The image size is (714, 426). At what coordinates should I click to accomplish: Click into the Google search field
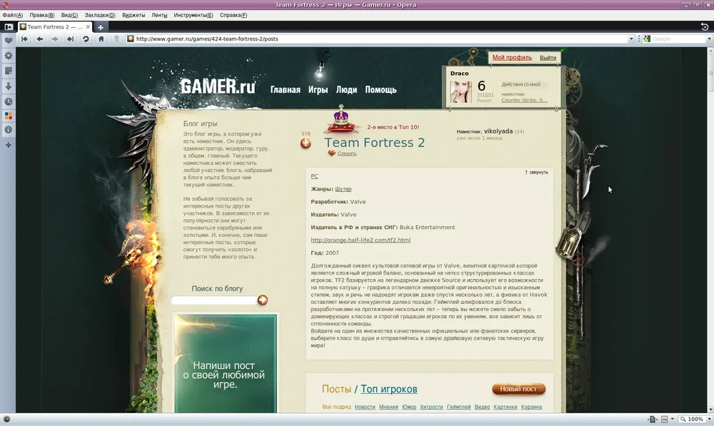[x=678, y=39]
